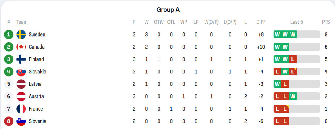The width and height of the screenshot is (335, 129).
Task: Click Finland's red L result badge
Action: [x=293, y=59]
